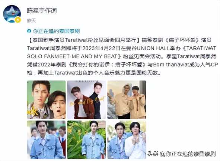
Task: Open the star profile avatar
Action: pyautogui.click(x=12, y=14)
